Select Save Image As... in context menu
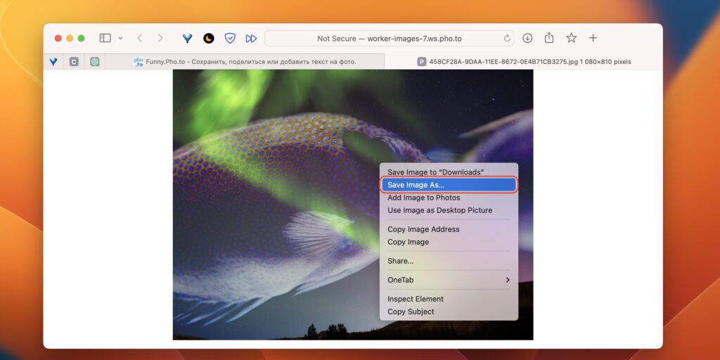Screen dimensions: 720x360 click(449, 185)
